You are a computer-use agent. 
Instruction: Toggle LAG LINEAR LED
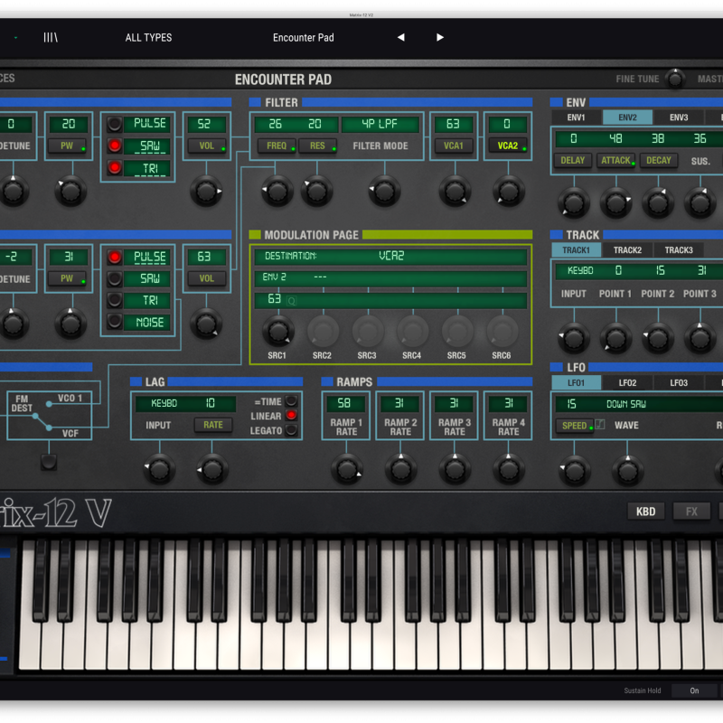pos(291,416)
